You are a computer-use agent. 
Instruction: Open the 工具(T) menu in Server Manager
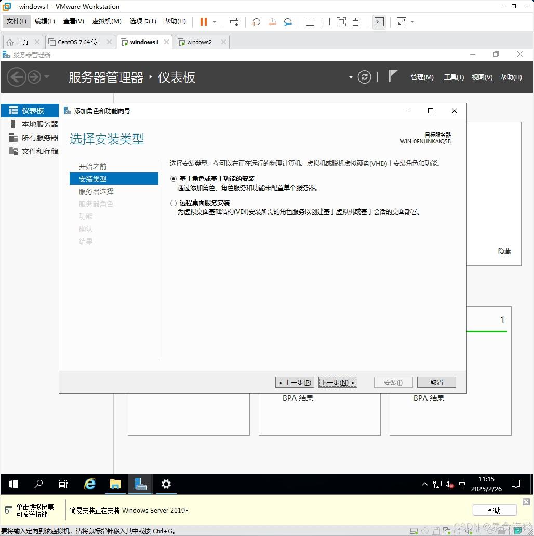point(454,77)
